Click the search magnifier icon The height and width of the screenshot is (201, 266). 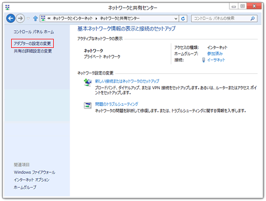253,19
